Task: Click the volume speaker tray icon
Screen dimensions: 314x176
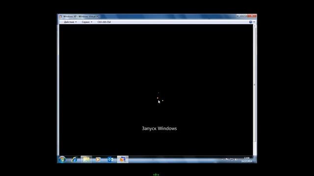Action: click(235, 159)
